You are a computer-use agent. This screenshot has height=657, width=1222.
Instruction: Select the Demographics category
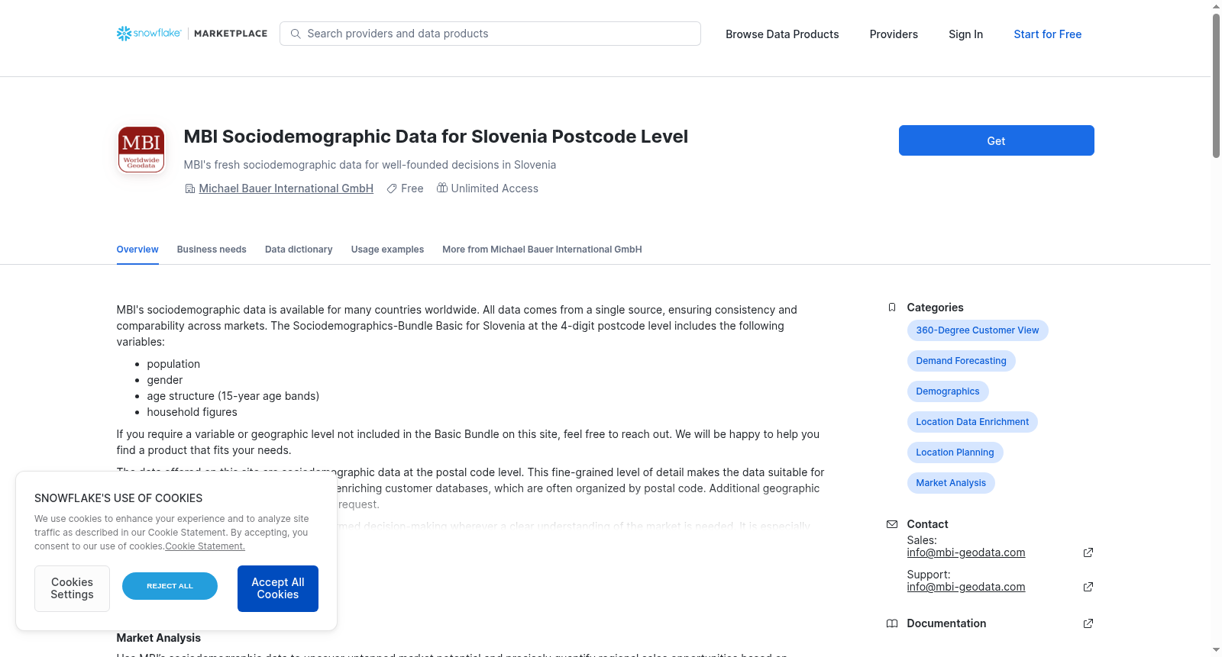pyautogui.click(x=948, y=391)
